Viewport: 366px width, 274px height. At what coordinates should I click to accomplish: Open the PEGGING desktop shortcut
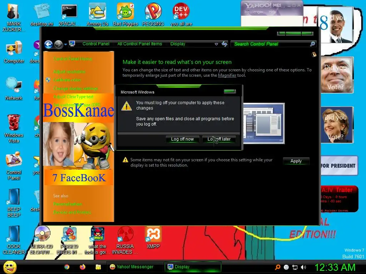click(x=153, y=14)
